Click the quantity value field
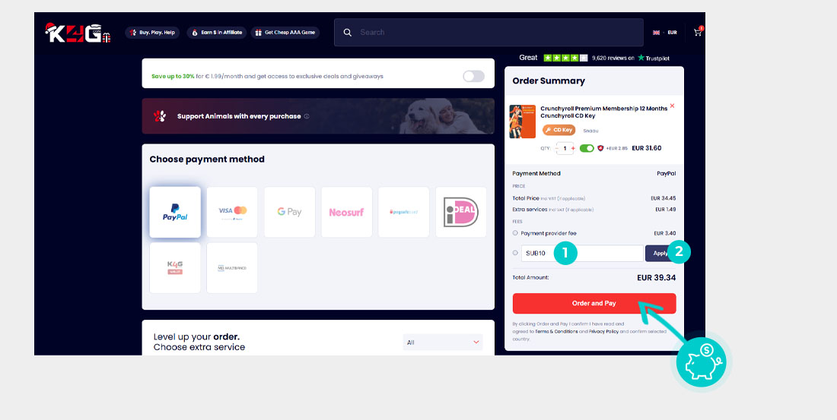 (x=565, y=148)
